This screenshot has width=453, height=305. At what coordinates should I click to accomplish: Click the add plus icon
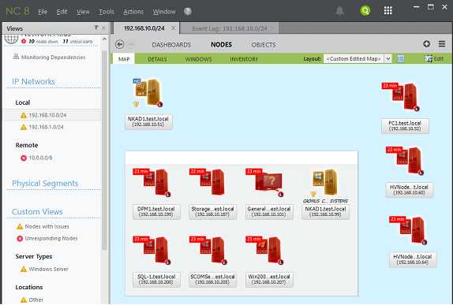tap(426, 44)
